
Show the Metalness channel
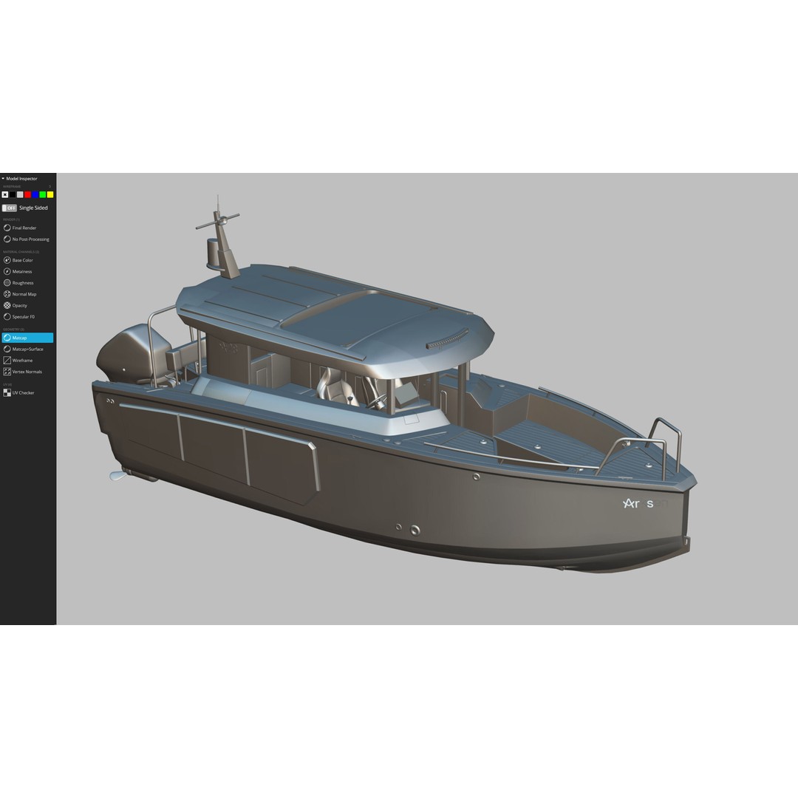(18, 271)
